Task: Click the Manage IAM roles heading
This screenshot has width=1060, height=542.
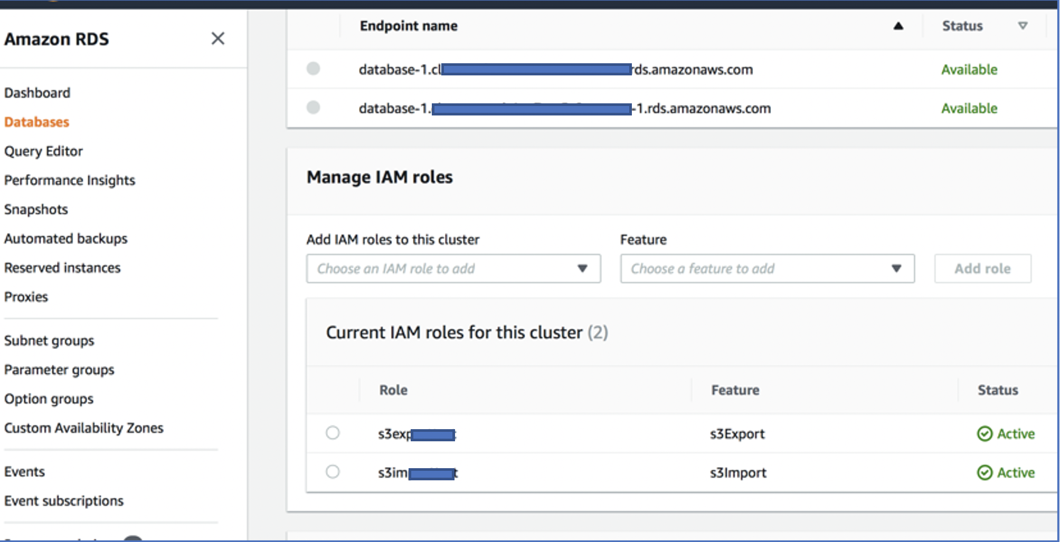Action: (380, 177)
